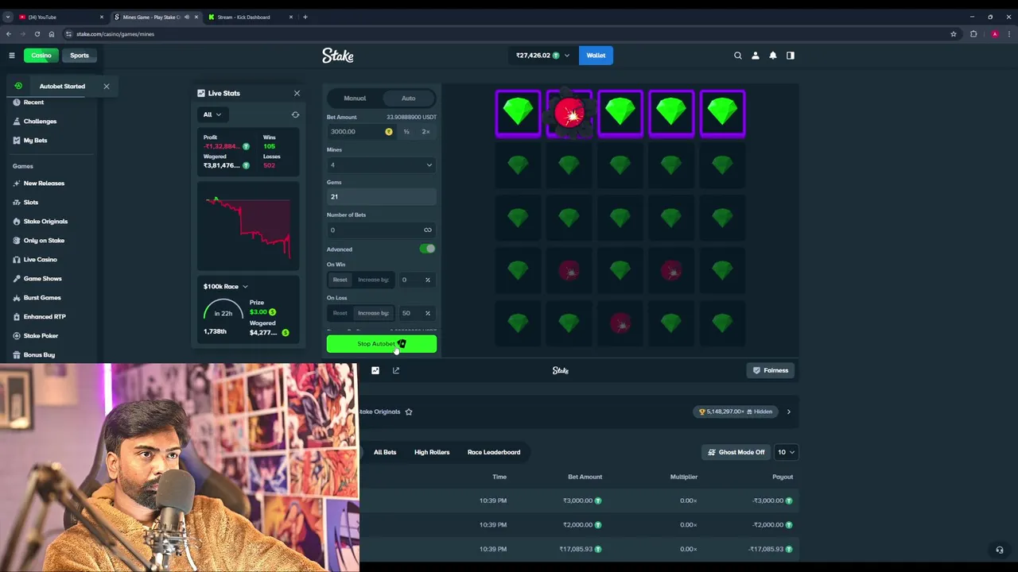
Task: Switch to Auto betting mode
Action: [x=409, y=99]
